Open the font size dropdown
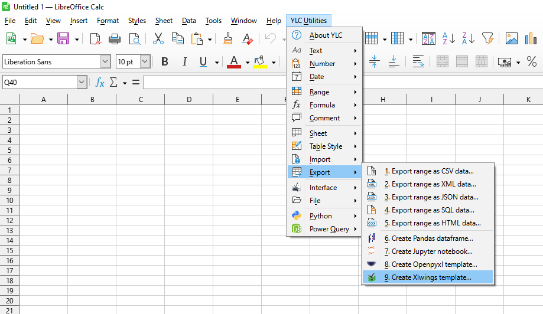543x314 pixels. click(145, 62)
